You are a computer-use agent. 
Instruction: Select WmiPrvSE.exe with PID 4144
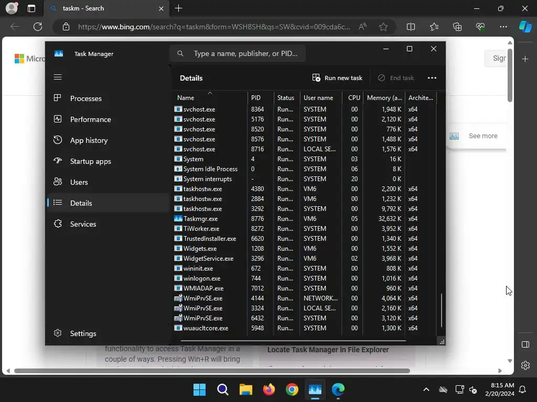pyautogui.click(x=305, y=298)
